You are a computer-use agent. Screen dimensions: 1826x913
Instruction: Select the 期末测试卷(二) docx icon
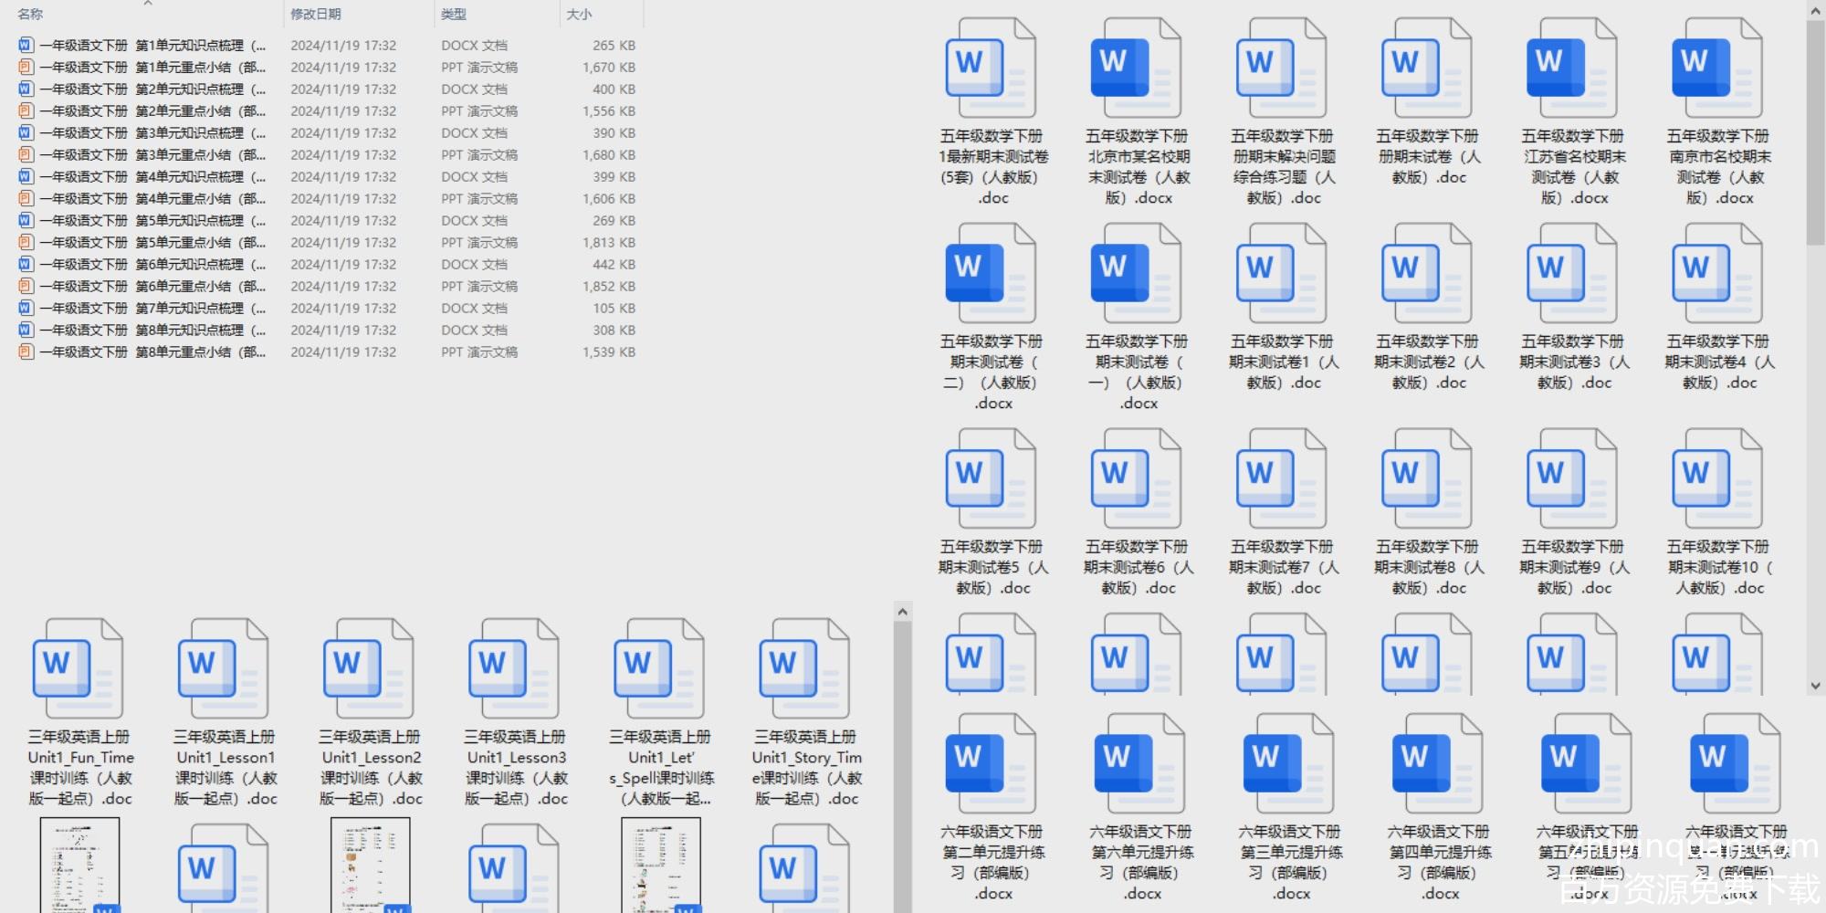[991, 275]
